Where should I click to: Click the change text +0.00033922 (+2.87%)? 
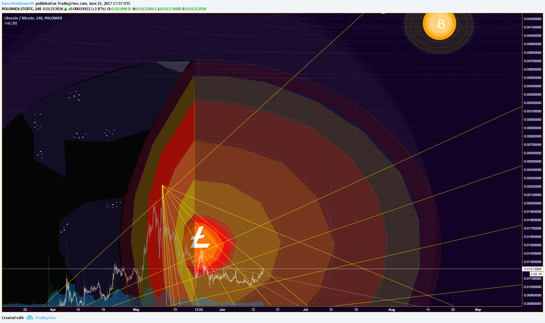pyautogui.click(x=87, y=9)
